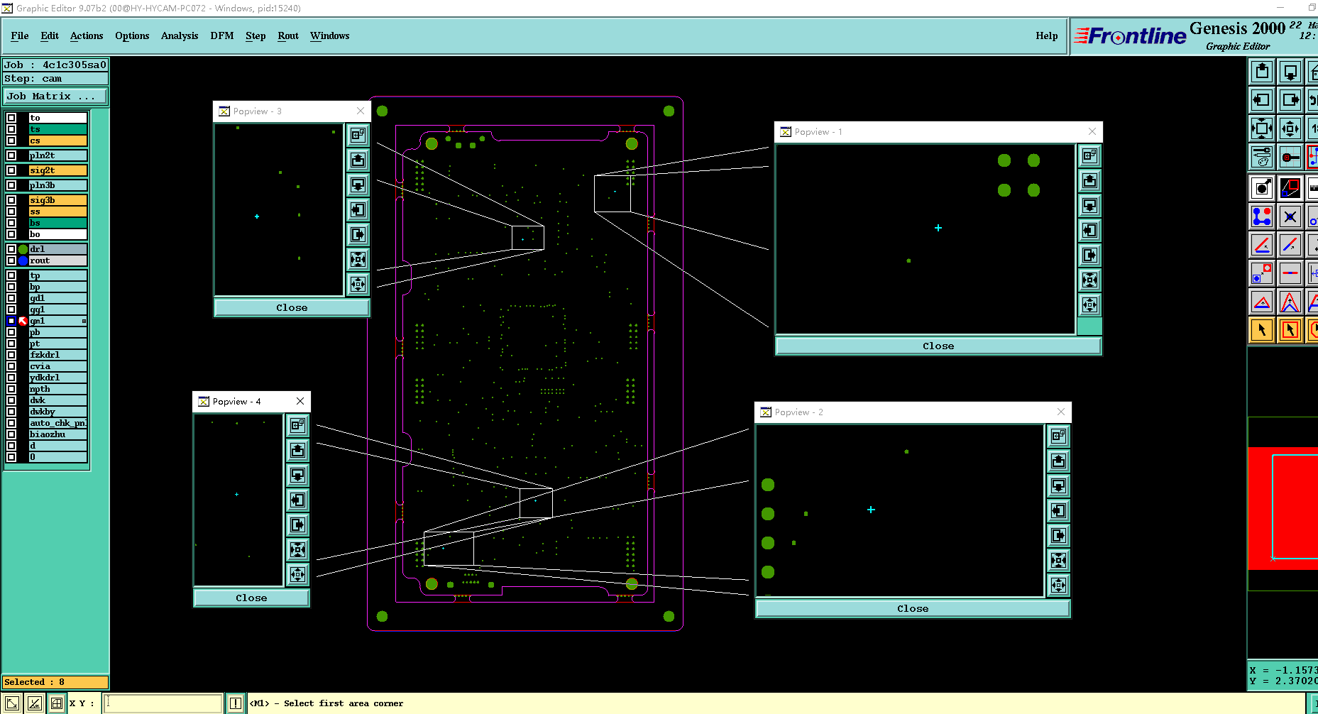
Task: Open the DFM menu
Action: click(x=222, y=35)
